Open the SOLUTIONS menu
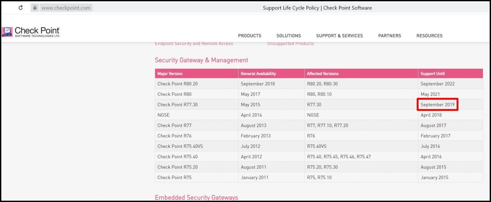Viewport: 491px width, 202px height. 288,36
